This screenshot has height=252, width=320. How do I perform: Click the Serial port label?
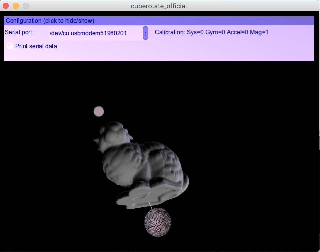(19, 32)
